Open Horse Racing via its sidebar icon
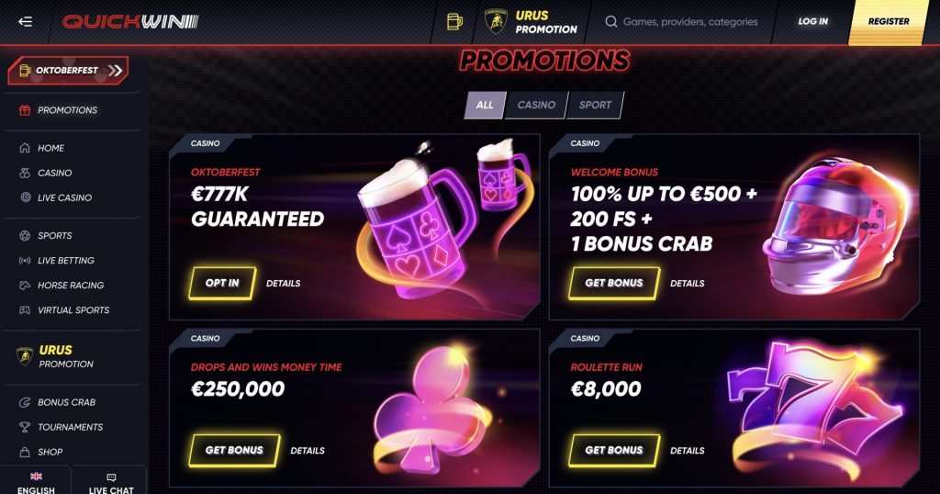 25,286
